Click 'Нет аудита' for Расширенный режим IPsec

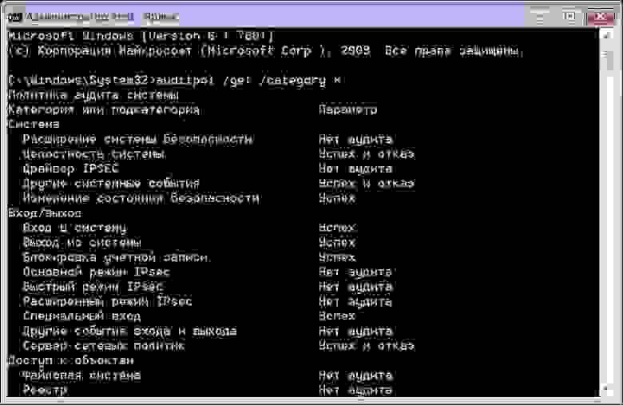(355, 302)
